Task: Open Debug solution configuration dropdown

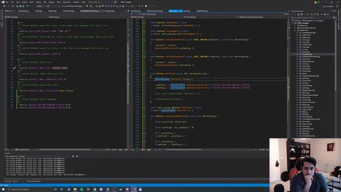Action: click(x=40, y=6)
